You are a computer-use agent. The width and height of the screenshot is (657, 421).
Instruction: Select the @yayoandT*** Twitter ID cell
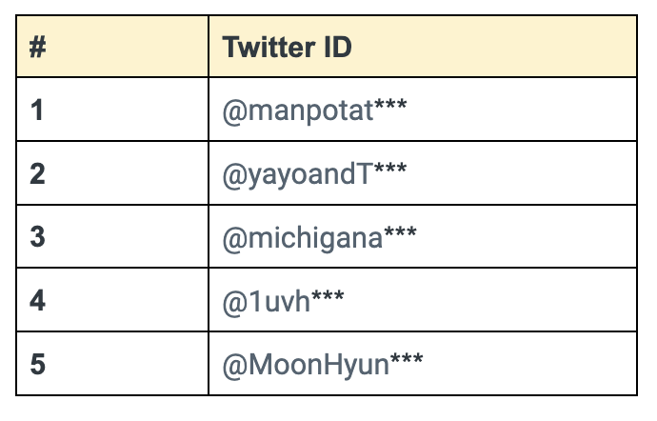coord(423,172)
